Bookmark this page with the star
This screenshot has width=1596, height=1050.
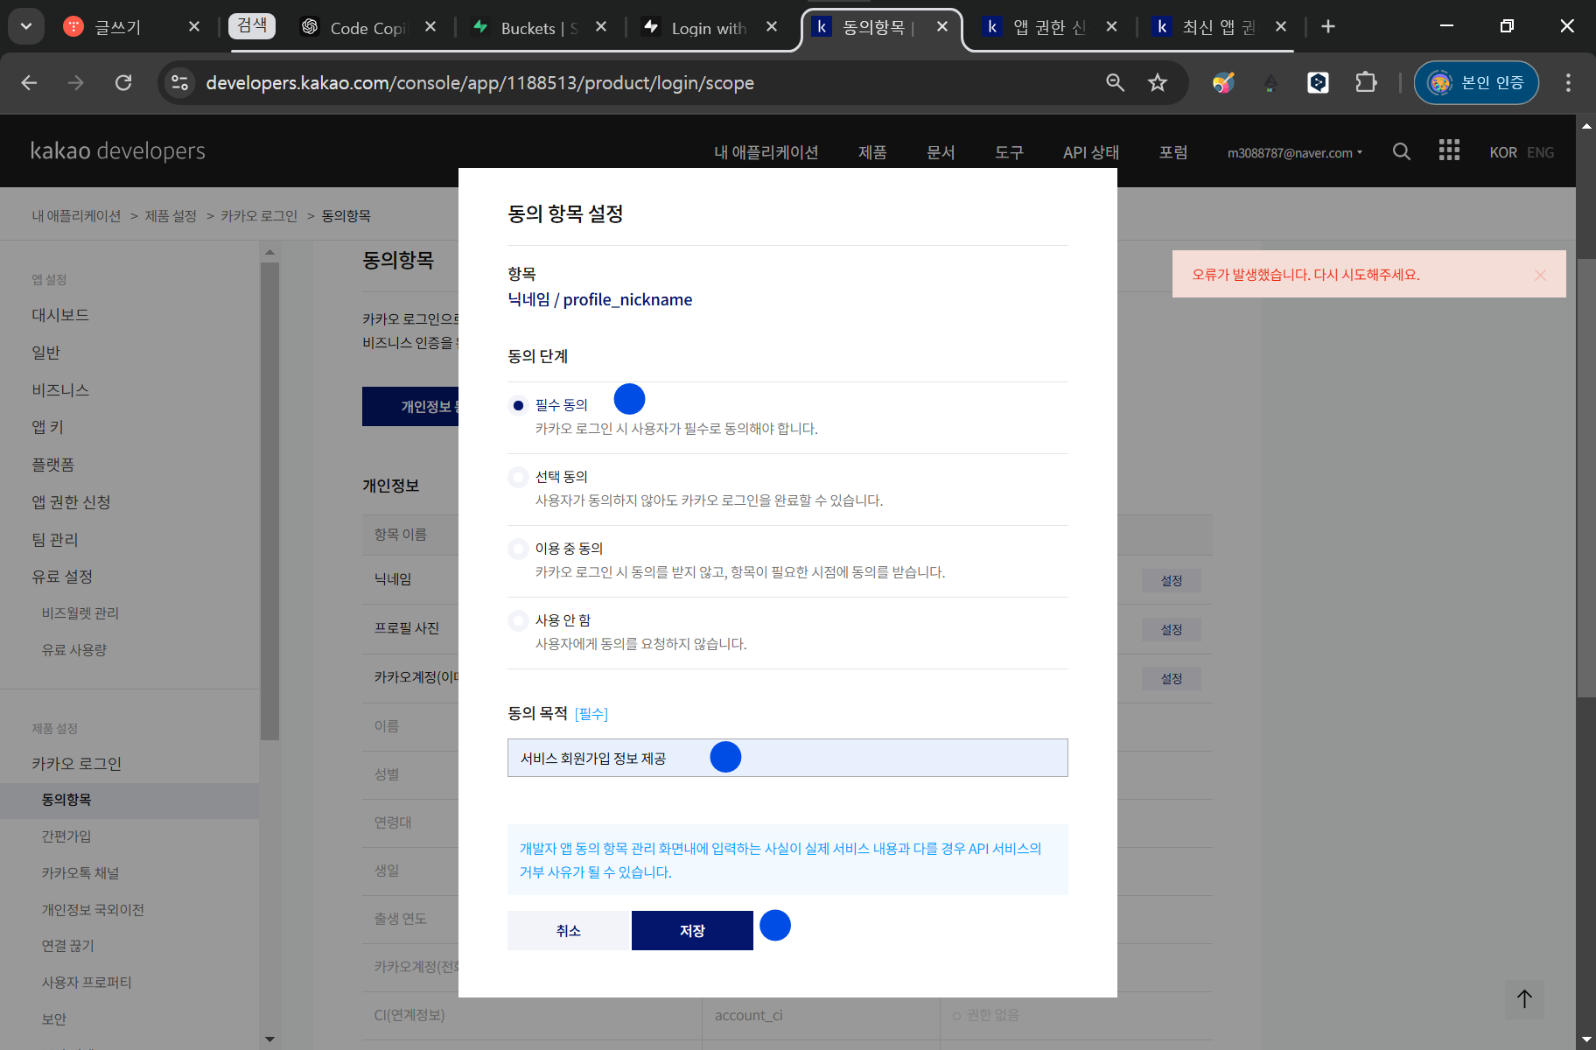[x=1158, y=82]
